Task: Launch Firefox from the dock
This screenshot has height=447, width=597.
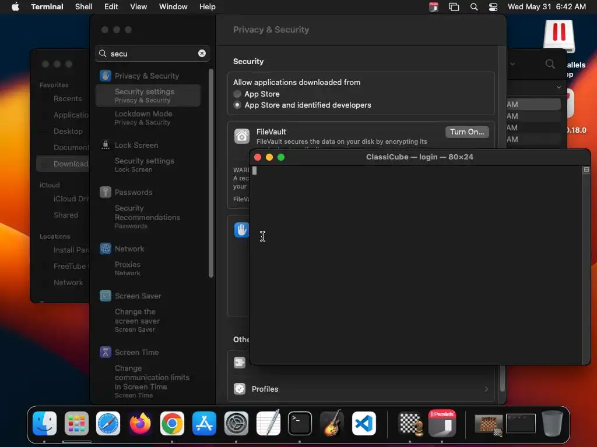Action: pos(140,423)
